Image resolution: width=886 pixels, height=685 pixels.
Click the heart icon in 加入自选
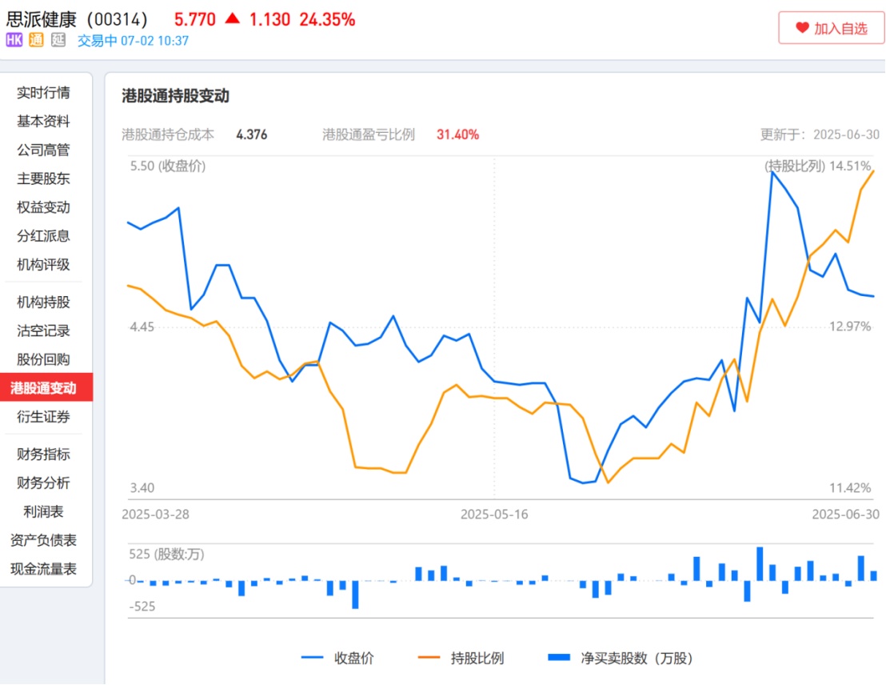click(x=802, y=28)
